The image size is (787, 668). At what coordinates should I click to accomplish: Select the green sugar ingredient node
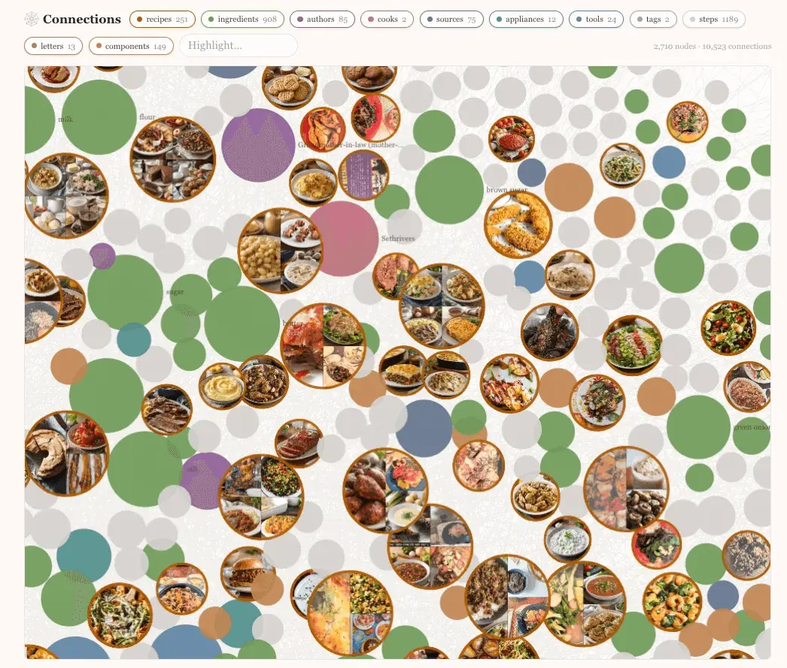[x=126, y=292]
